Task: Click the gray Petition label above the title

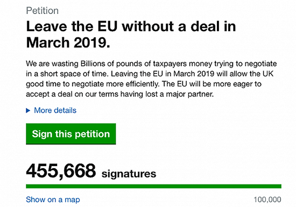Action: click(43, 11)
